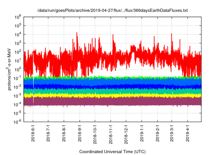The height and width of the screenshot is (155, 222).
Task: Click the bottom y-axis tick label 10^-6
Action: (x=18, y=121)
